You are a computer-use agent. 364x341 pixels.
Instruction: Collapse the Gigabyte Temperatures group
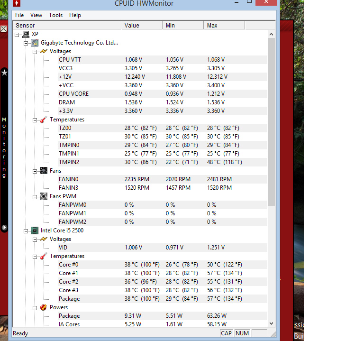point(35,120)
